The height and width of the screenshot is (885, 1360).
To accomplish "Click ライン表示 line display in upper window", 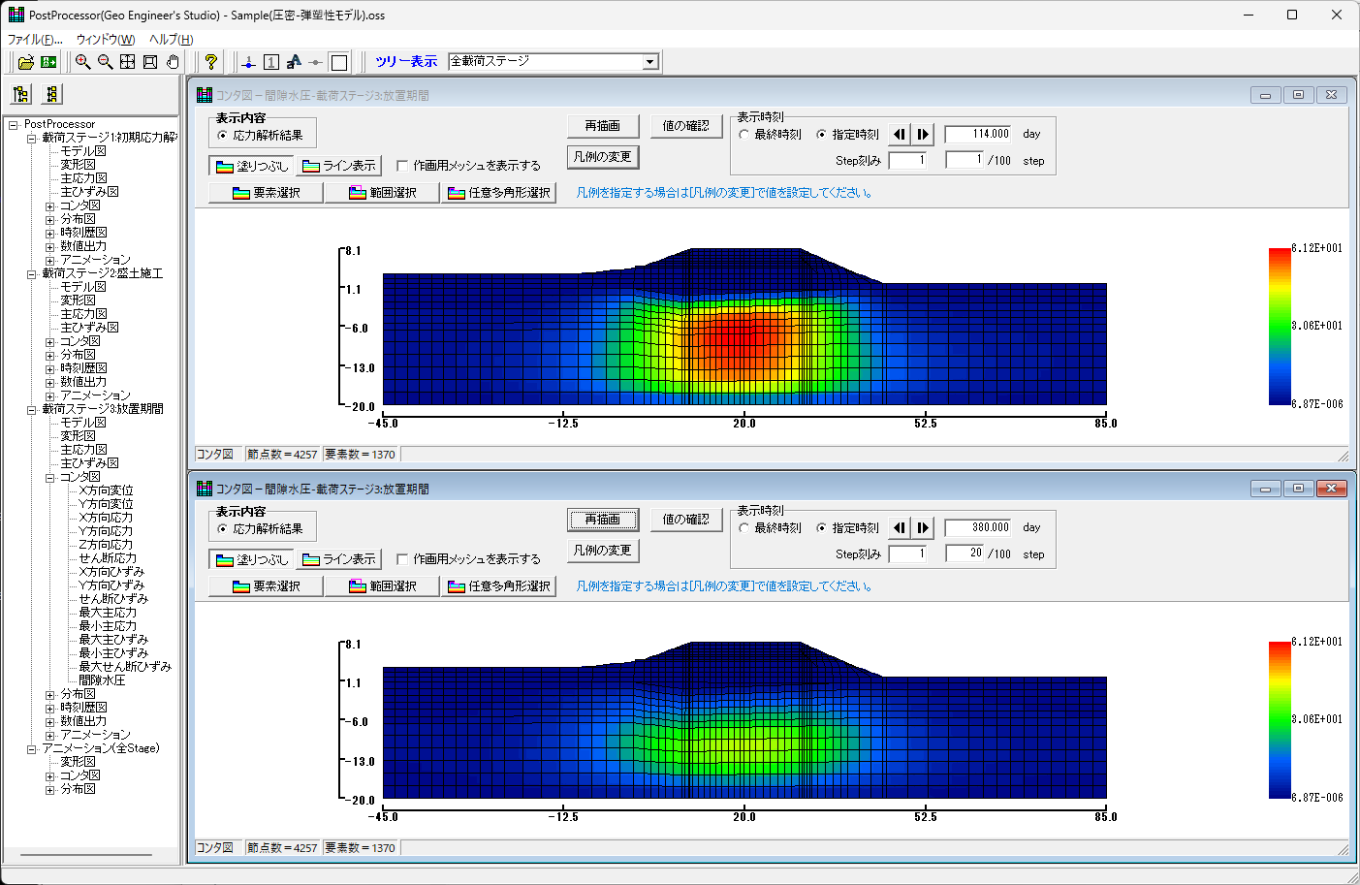I will click(x=339, y=166).
